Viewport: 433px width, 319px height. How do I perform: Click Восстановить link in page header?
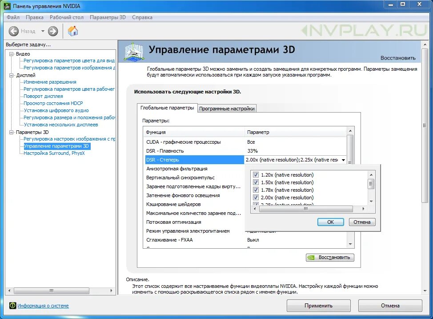click(398, 58)
